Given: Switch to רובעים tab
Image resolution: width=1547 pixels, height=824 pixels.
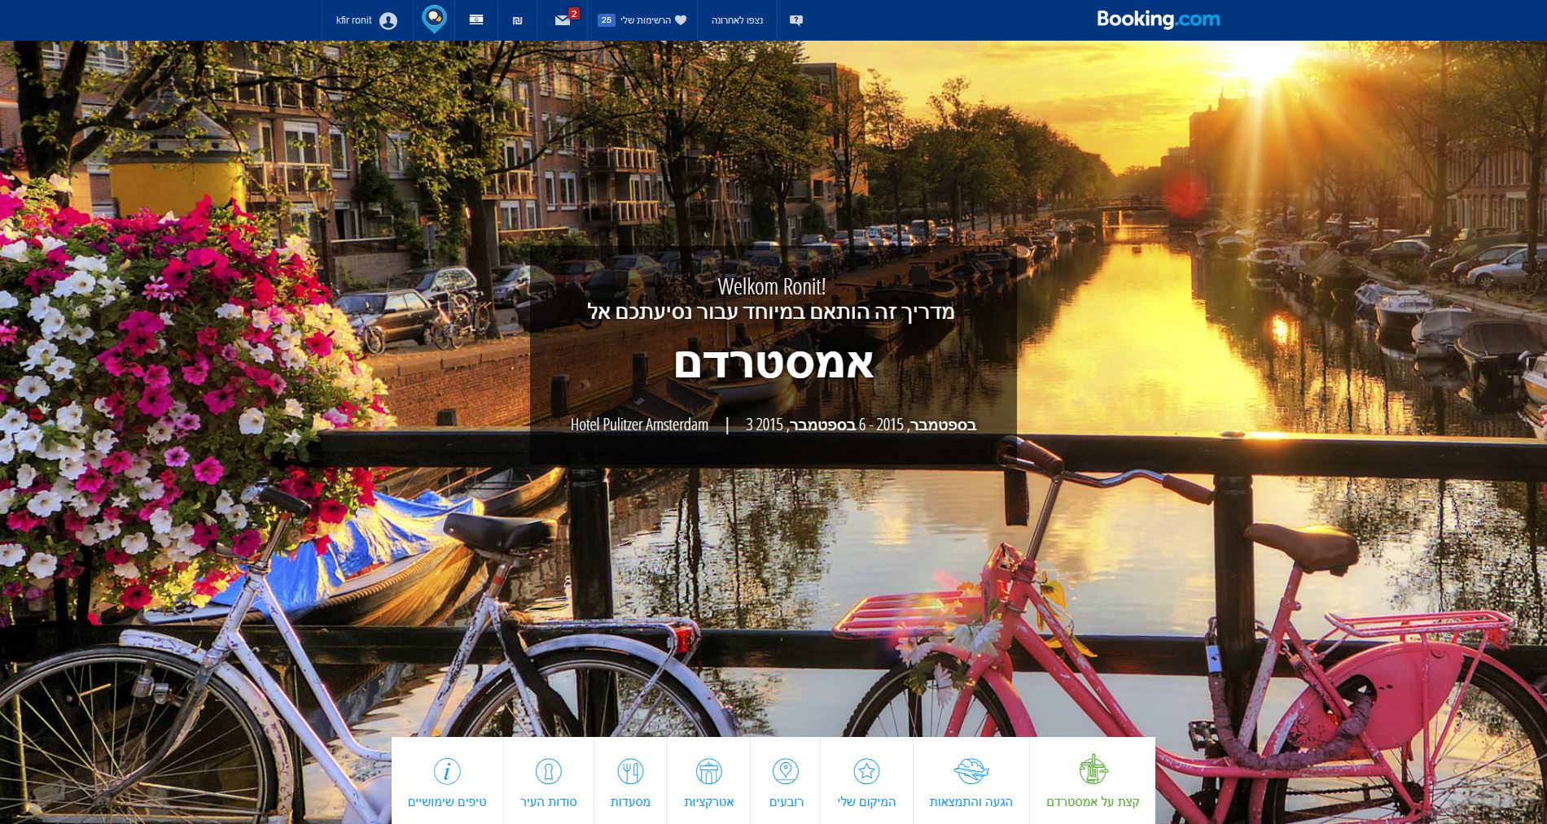Looking at the screenshot, I should (x=786, y=781).
